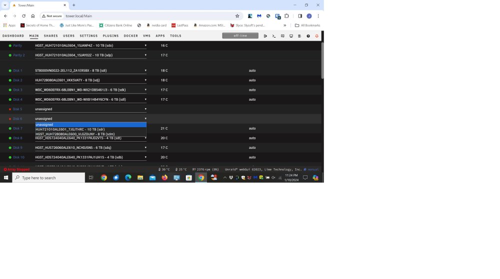500x279 pixels.
Task: Open the Apps tab
Action: point(160,36)
